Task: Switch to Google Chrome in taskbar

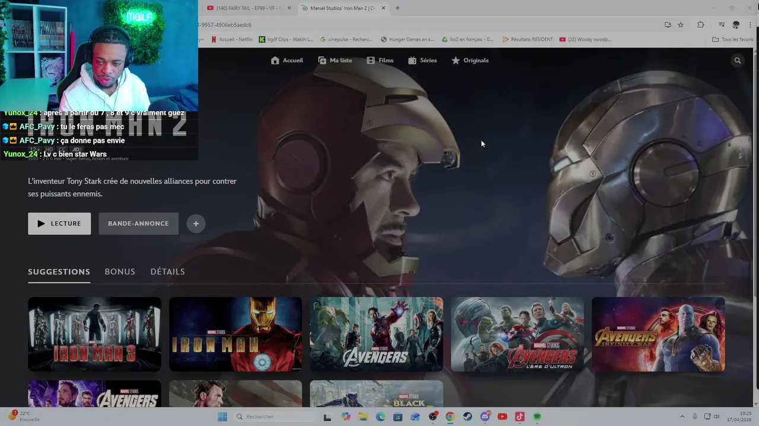Action: (450, 417)
